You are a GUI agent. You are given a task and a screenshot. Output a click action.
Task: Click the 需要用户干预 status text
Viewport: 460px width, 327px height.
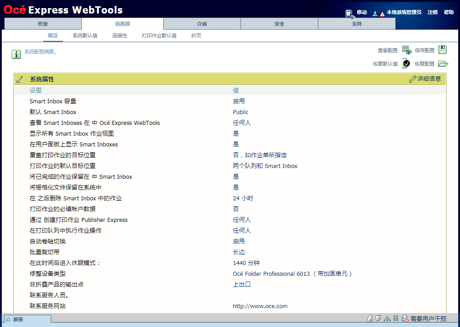429,319
